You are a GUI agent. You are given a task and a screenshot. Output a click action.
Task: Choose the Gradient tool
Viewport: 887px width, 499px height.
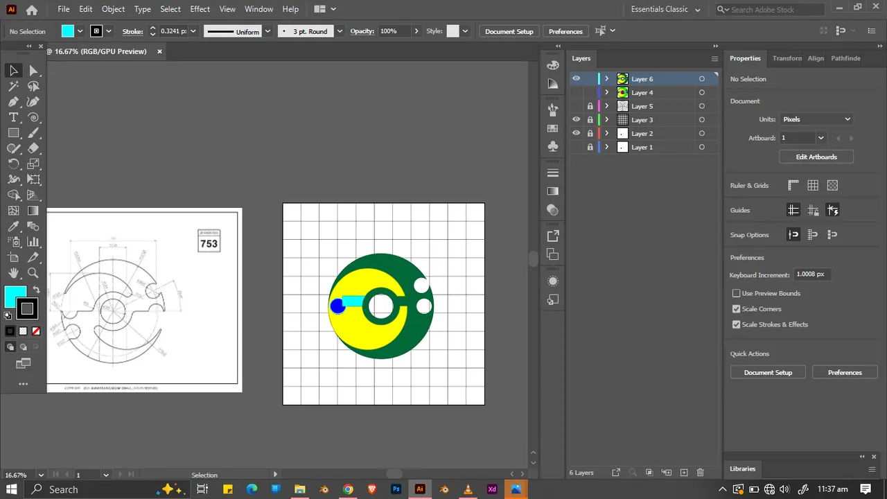(33, 211)
